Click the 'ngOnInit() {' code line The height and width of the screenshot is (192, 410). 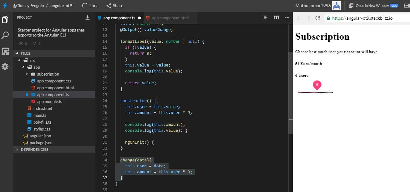point(139,142)
